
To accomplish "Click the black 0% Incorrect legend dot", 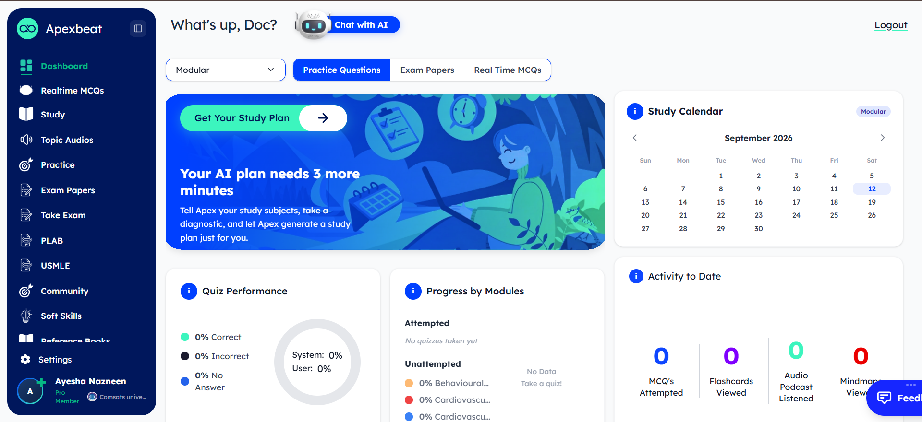I will pyautogui.click(x=185, y=356).
